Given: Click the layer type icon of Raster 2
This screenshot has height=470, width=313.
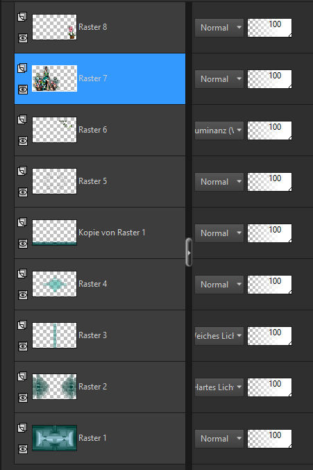Looking at the screenshot, I should tap(22, 376).
